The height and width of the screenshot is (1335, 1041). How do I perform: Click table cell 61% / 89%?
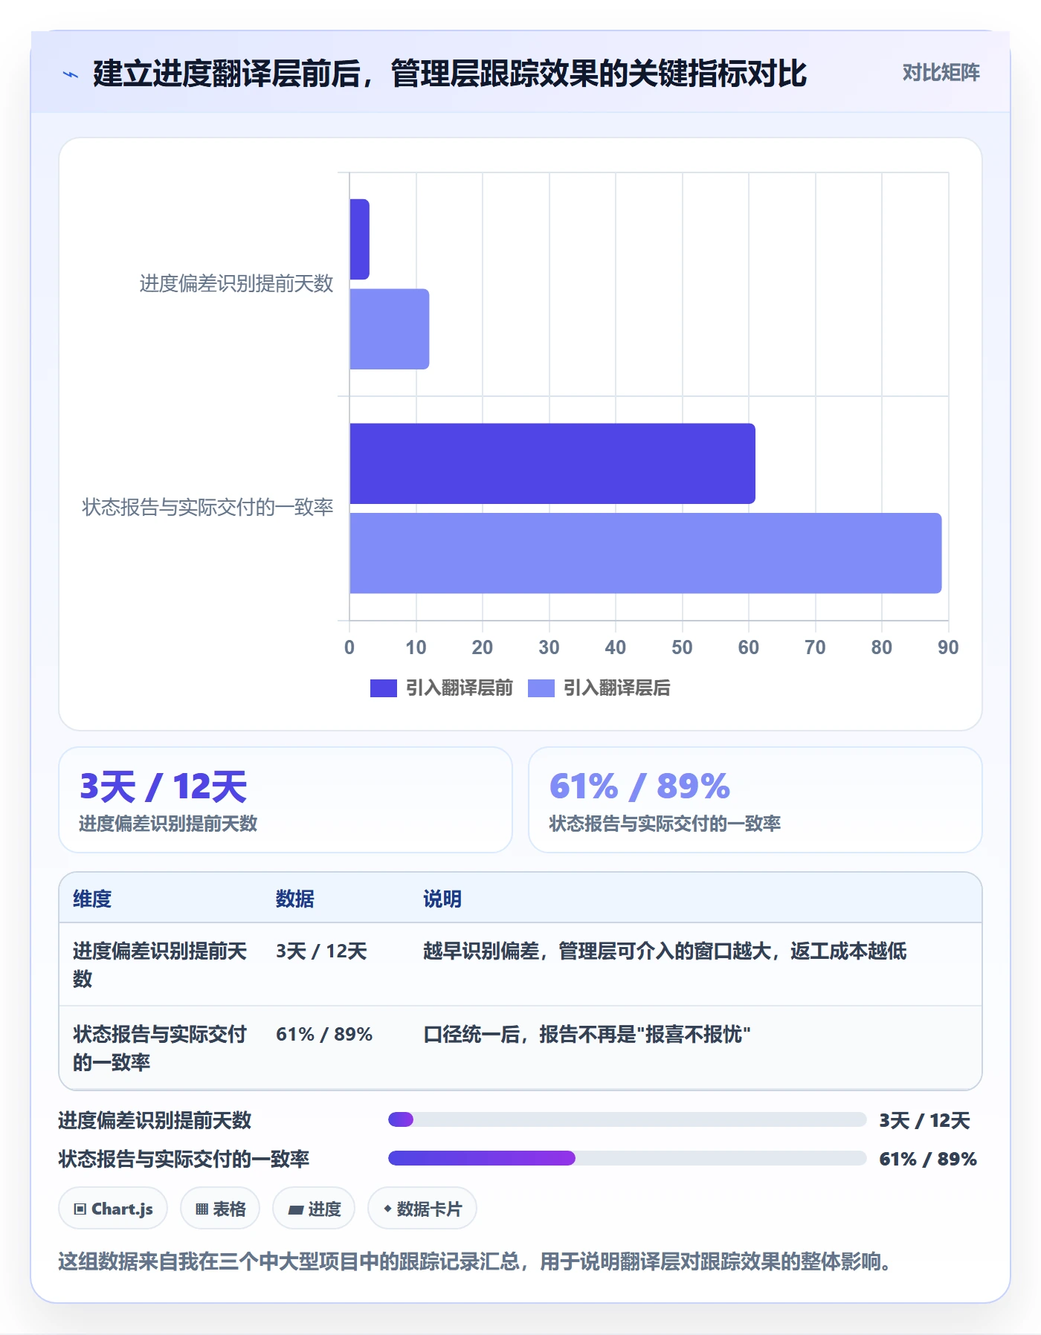tap(324, 1035)
